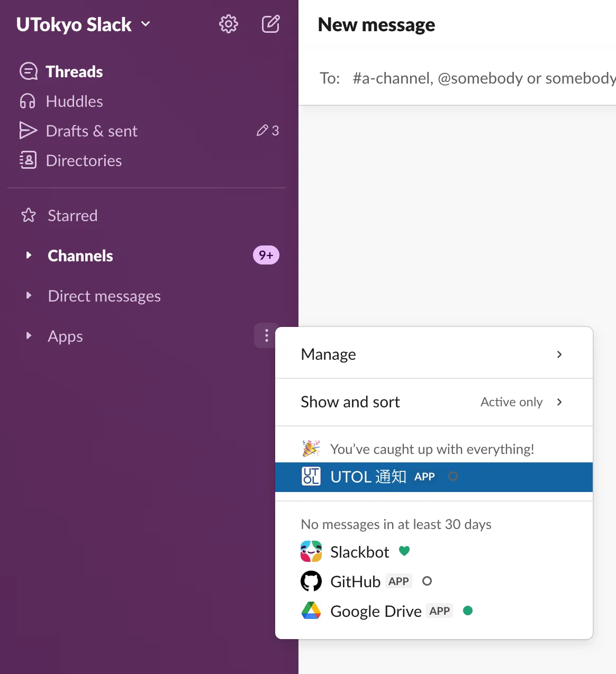Expand the Apps section arrow

point(29,336)
